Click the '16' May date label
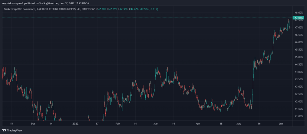The height and width of the screenshot is (134, 307). pyautogui.click(x=259, y=124)
